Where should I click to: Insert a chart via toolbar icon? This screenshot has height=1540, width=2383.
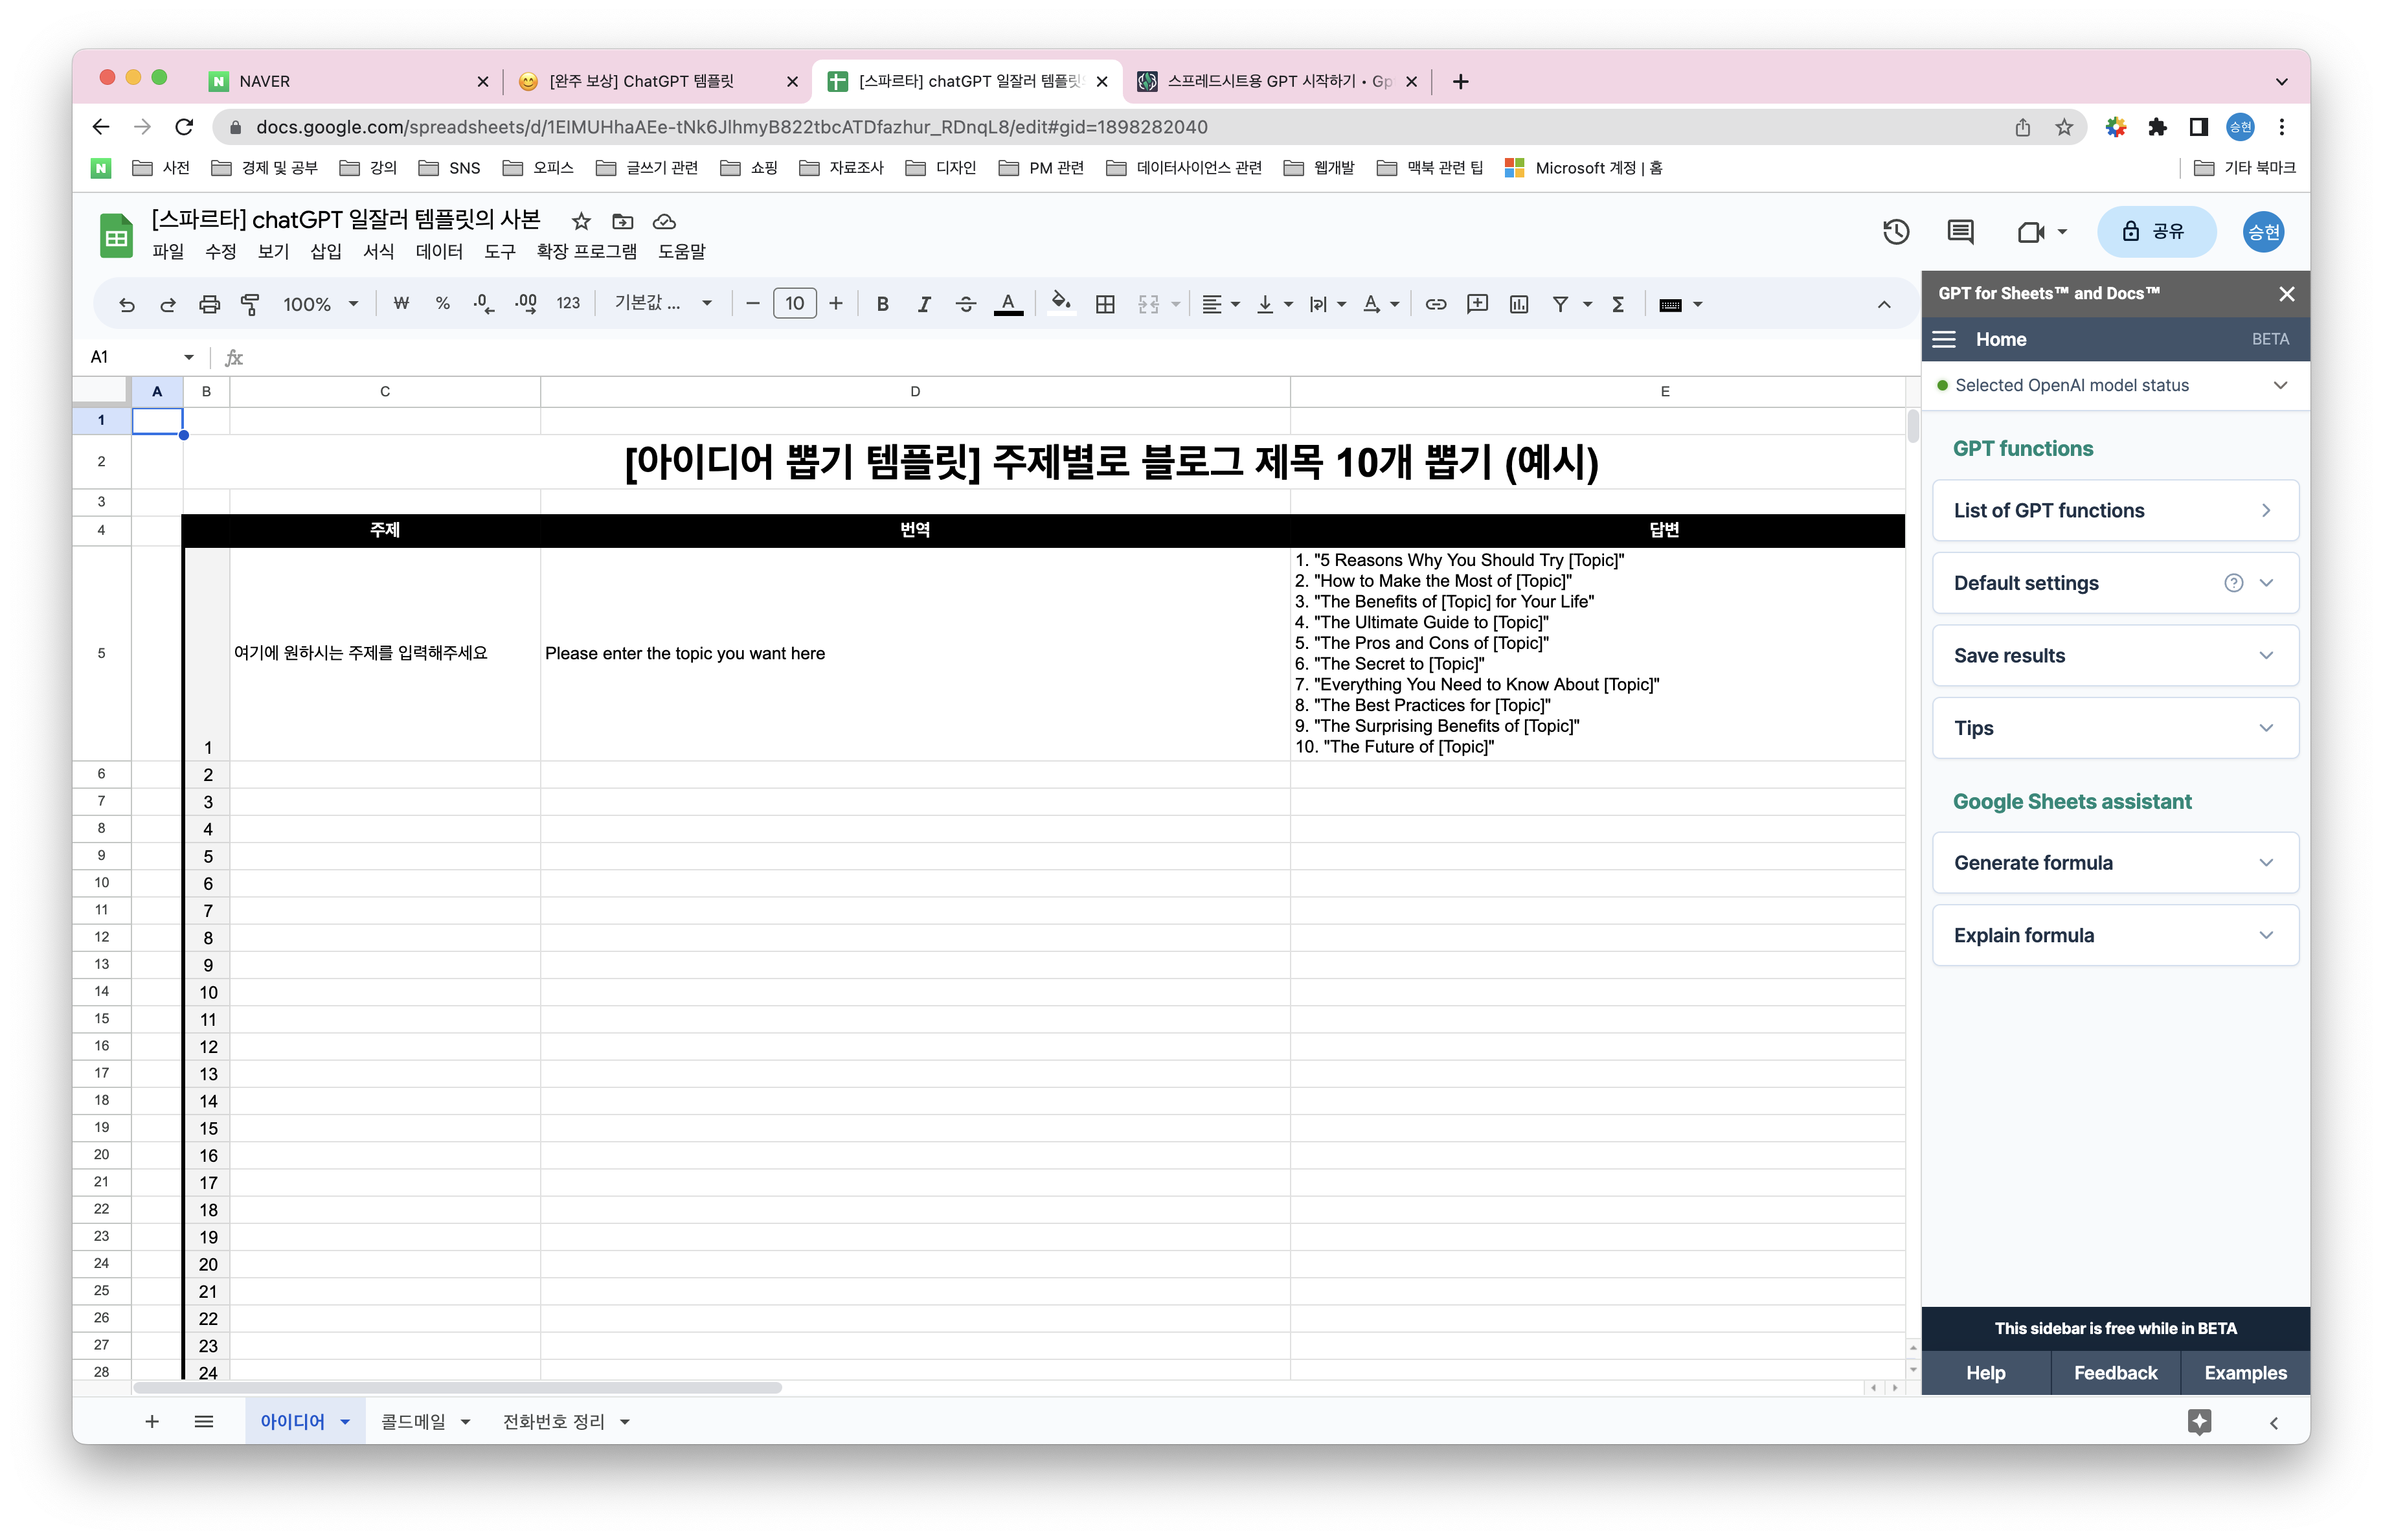pos(1518,304)
